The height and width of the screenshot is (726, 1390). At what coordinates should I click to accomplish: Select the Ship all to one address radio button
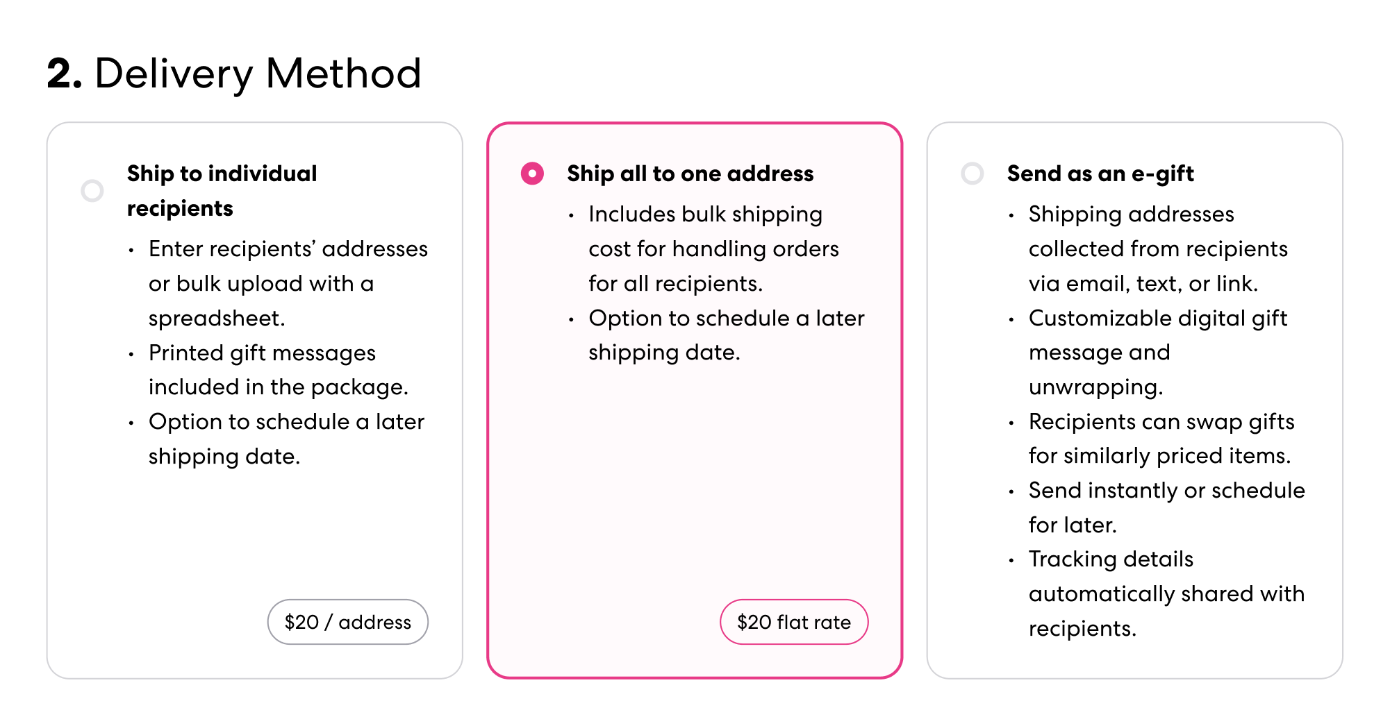point(532,174)
